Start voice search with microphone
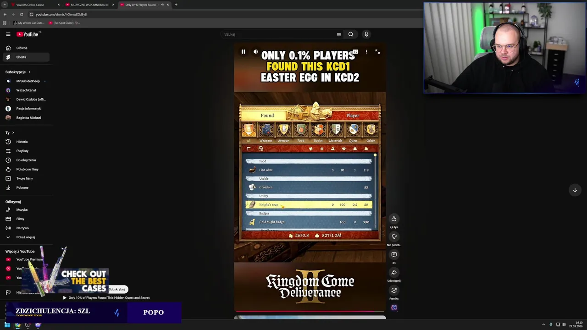The height and width of the screenshot is (330, 587). pos(366,34)
